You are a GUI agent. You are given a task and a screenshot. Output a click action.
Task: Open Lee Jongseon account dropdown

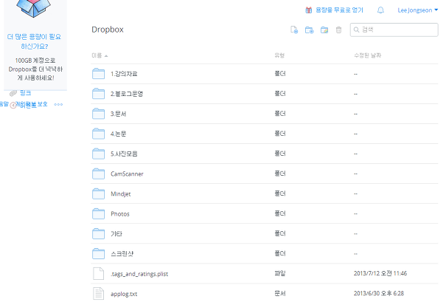tap(417, 10)
